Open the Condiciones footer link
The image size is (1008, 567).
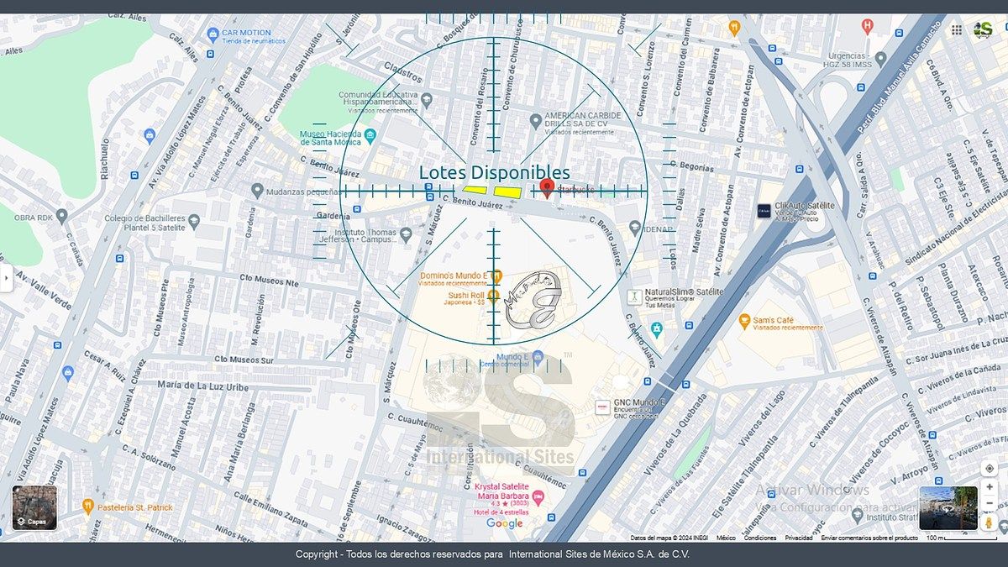(759, 538)
